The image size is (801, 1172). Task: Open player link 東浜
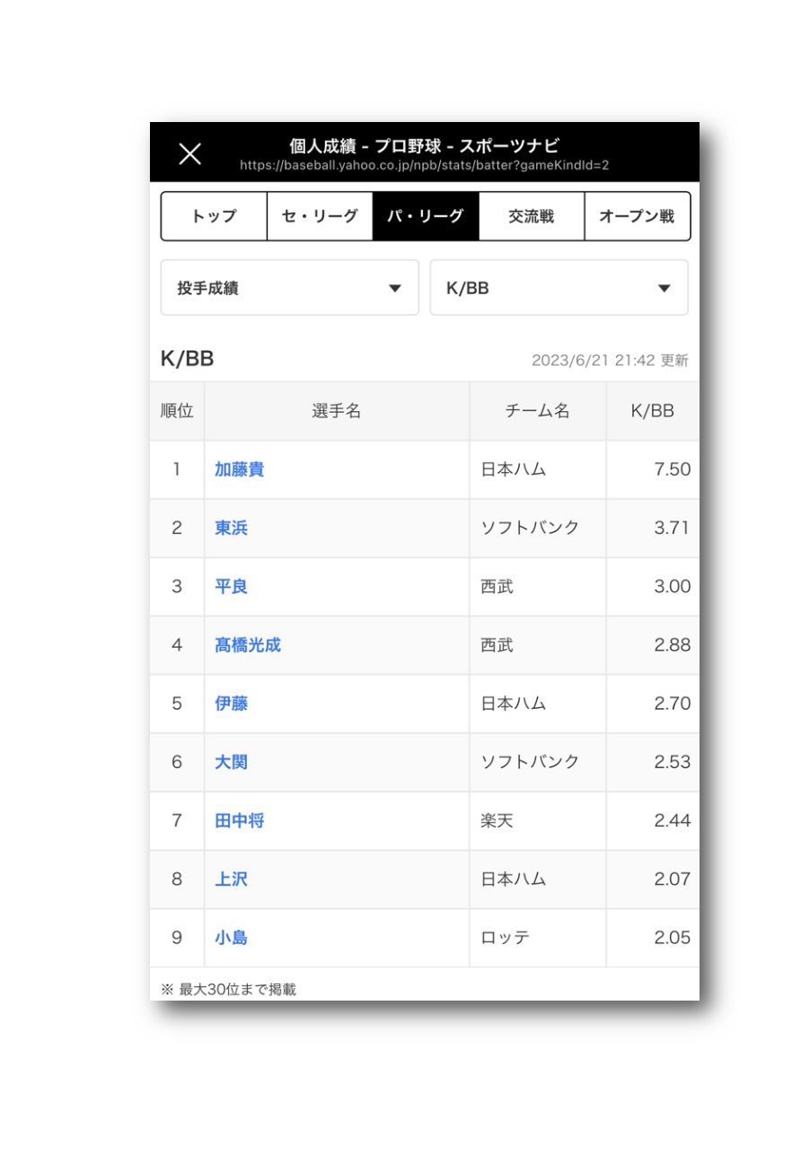click(231, 528)
